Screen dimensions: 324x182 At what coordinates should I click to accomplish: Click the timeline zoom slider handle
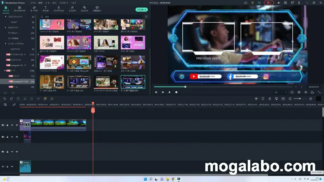pos(300,99)
